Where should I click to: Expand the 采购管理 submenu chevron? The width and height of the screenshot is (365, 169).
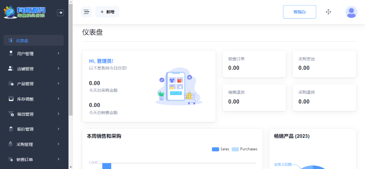(58, 144)
